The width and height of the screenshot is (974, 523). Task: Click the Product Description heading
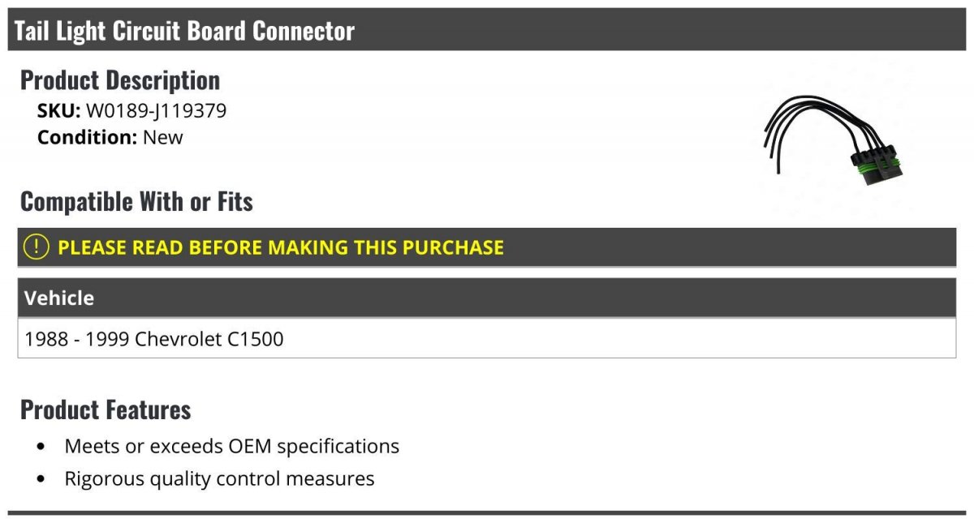120,79
